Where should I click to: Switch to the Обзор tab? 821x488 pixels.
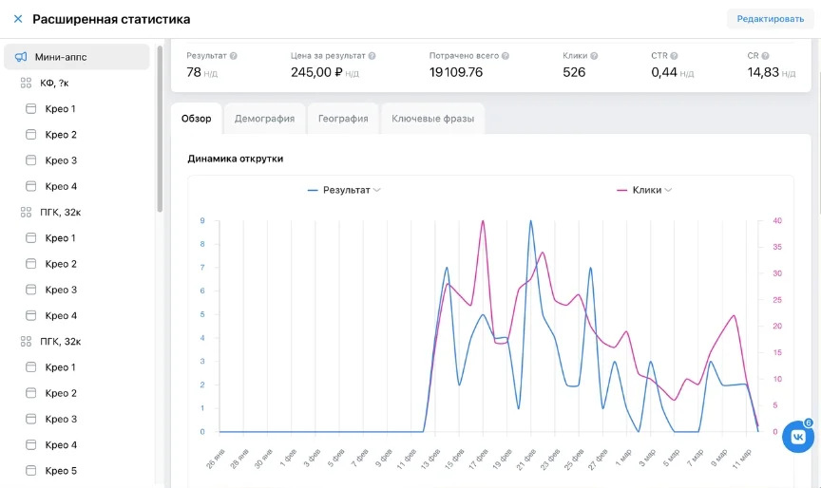pyautogui.click(x=197, y=119)
